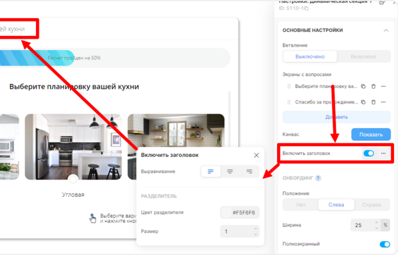398x255 pixels.
Task: Close the 'Включить заголовок' popup
Action: pos(256,156)
